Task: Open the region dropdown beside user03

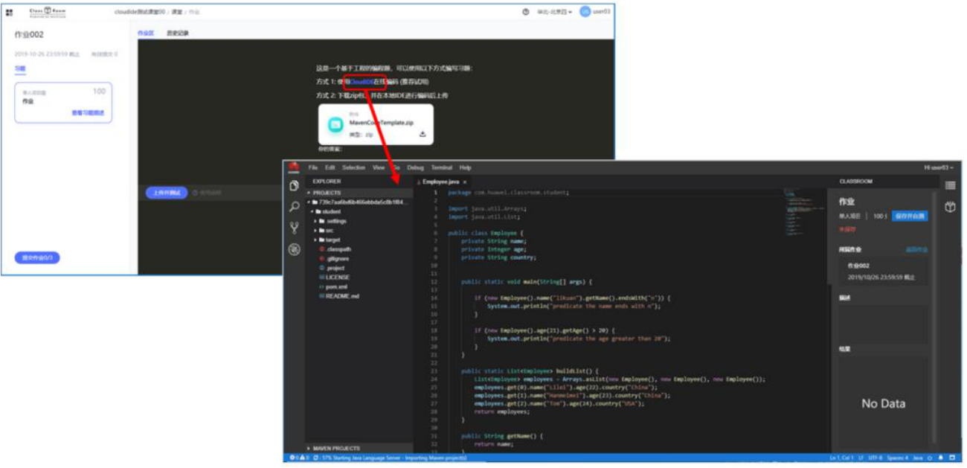Action: point(555,12)
